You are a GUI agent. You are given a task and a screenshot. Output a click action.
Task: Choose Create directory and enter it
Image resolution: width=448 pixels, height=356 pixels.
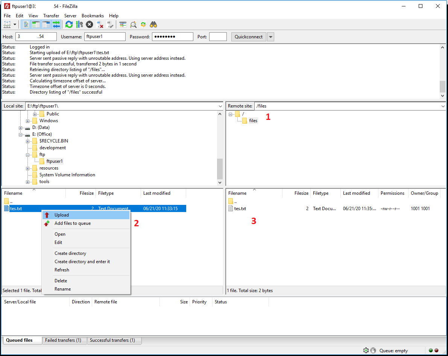pyautogui.click(x=86, y=262)
